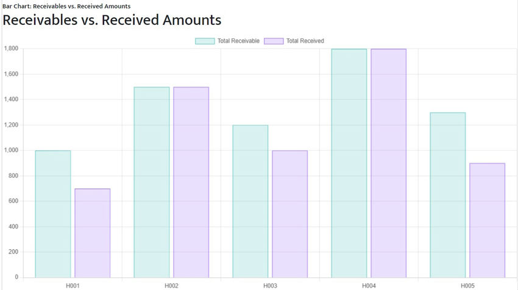This screenshot has height=290, width=518.
Task: Select H004 Total Receivable bar
Action: (x=349, y=163)
